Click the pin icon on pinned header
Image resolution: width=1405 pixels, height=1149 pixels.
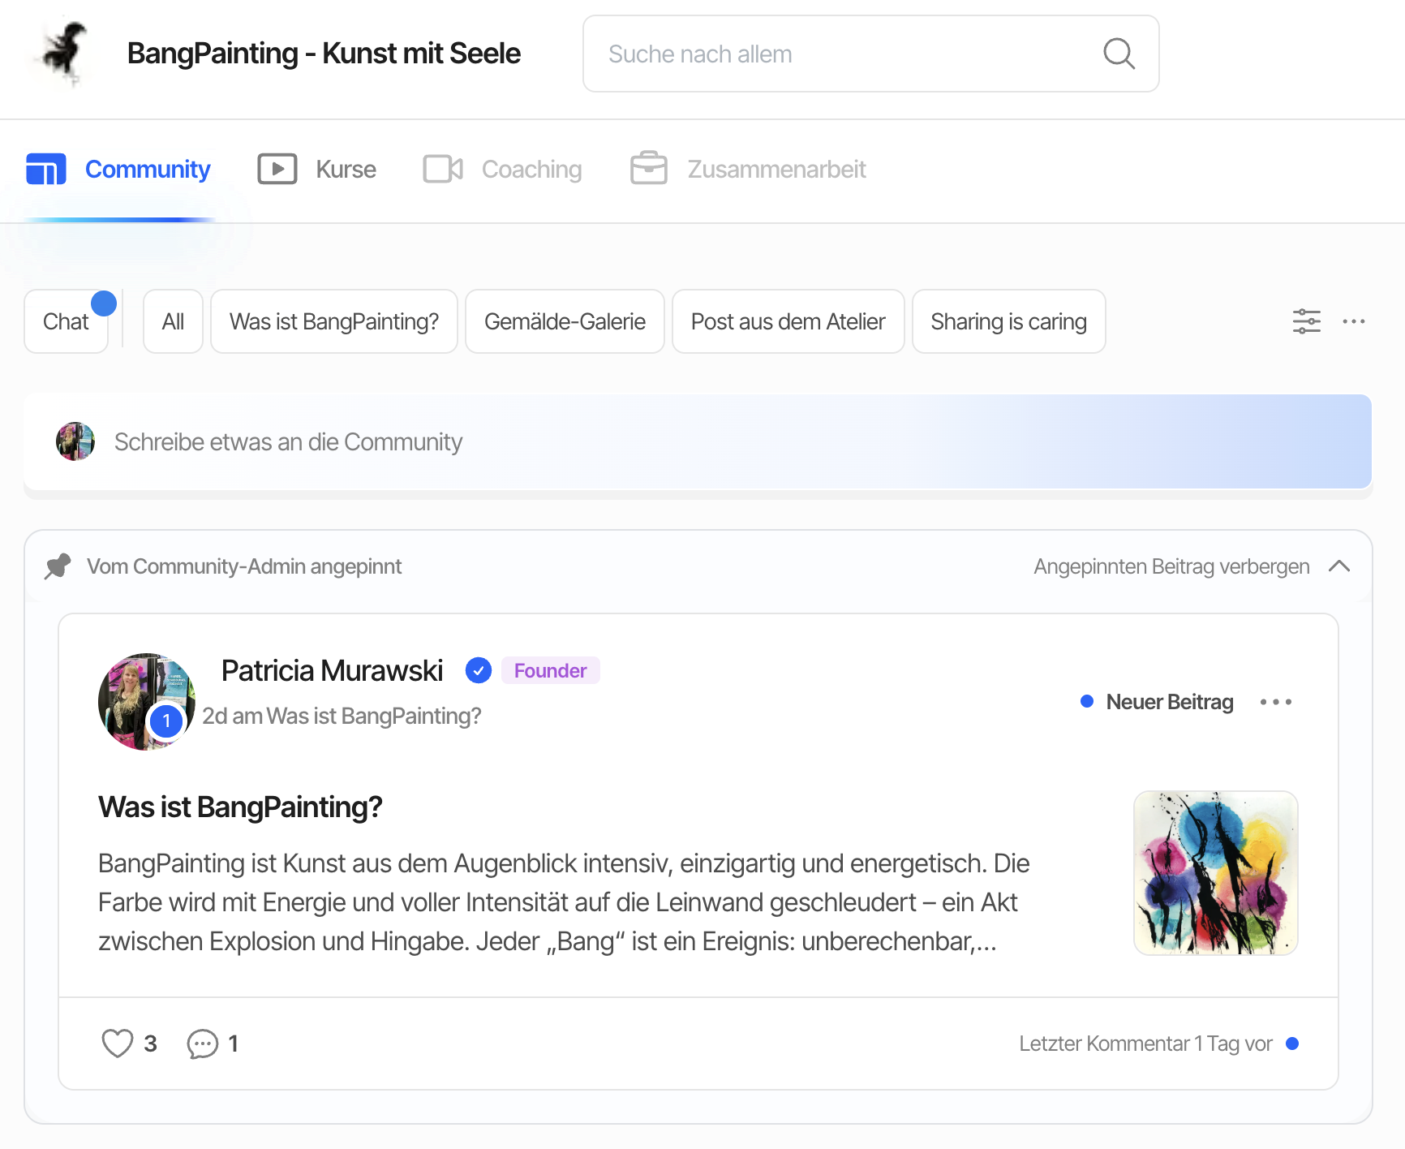pyautogui.click(x=58, y=566)
